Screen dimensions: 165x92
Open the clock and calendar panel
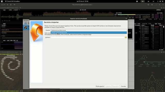click(x=82, y=1)
